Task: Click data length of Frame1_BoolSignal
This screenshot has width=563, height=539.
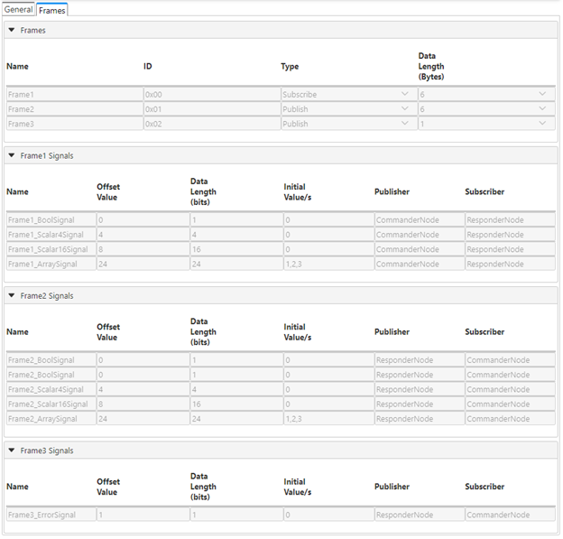Action: [236, 220]
